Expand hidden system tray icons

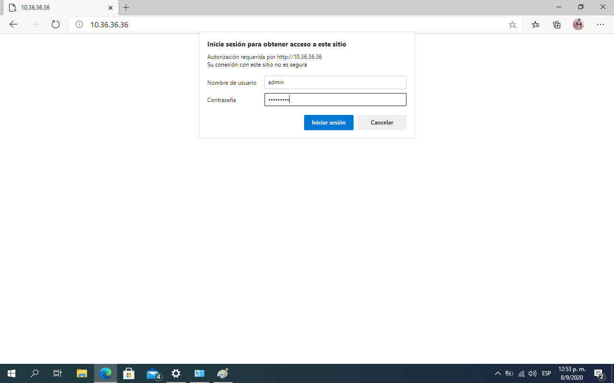click(x=497, y=374)
